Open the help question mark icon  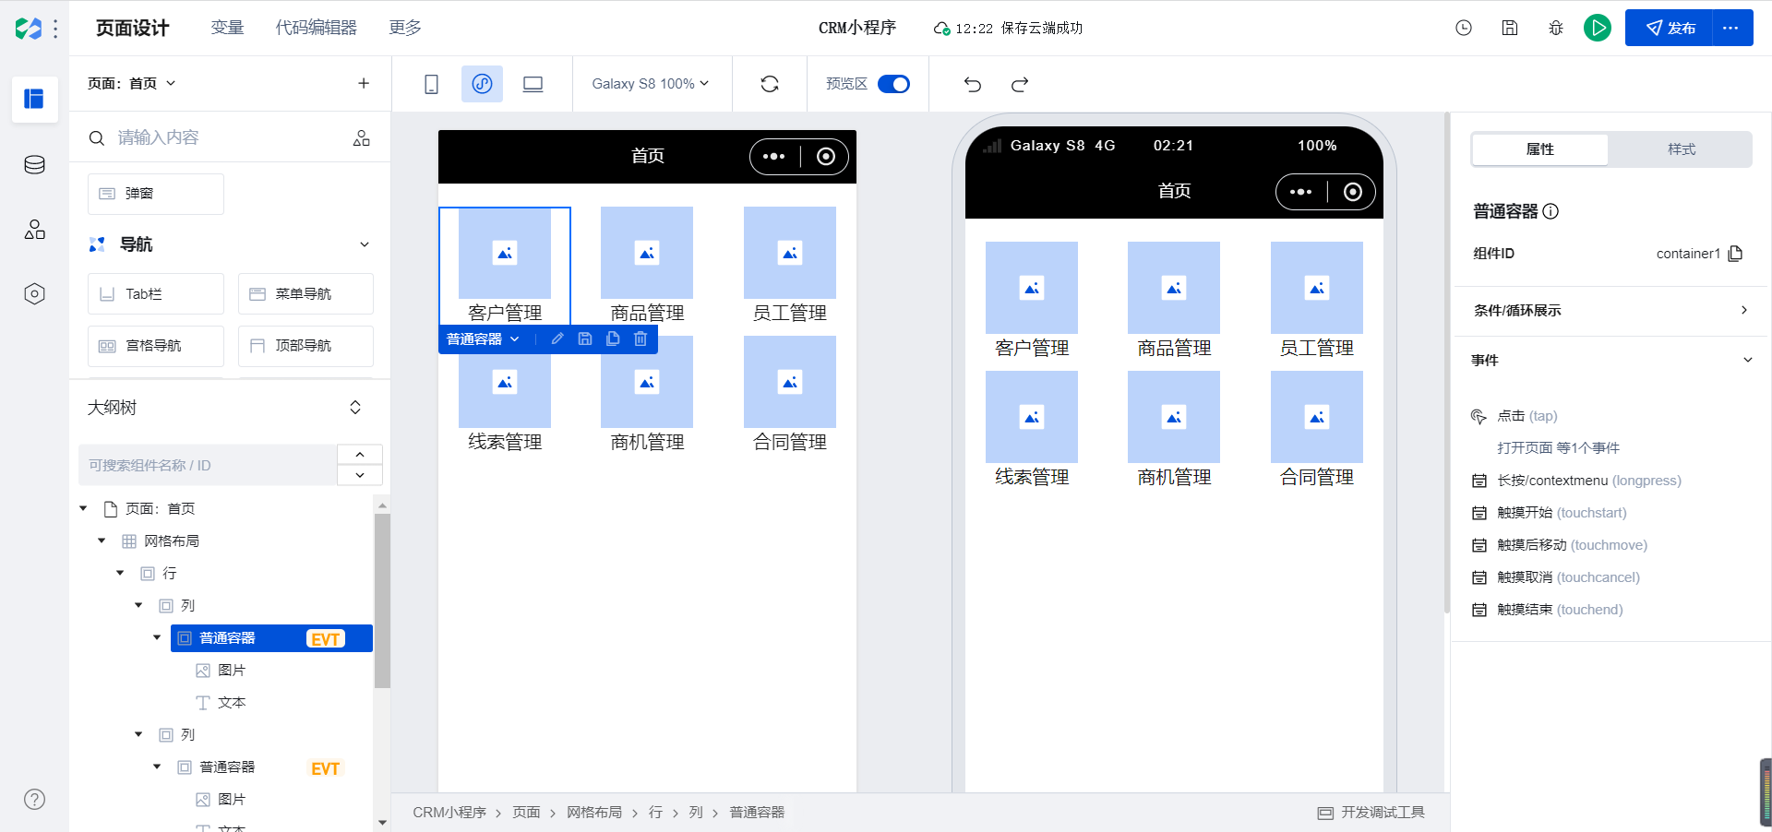[x=34, y=800]
